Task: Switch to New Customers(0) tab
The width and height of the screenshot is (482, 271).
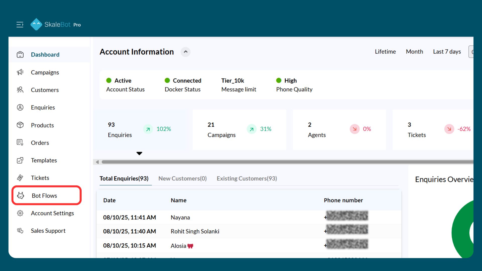Action: [183, 178]
